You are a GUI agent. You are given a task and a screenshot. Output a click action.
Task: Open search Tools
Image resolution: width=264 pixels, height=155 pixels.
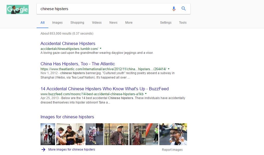pyautogui.click(x=183, y=23)
